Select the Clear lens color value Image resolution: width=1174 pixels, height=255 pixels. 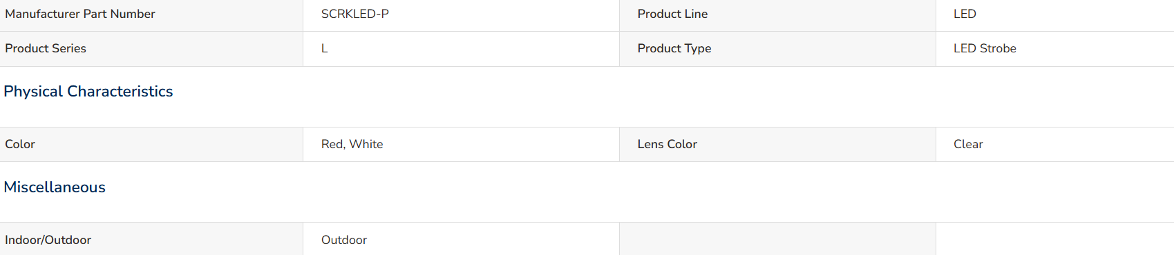(968, 144)
